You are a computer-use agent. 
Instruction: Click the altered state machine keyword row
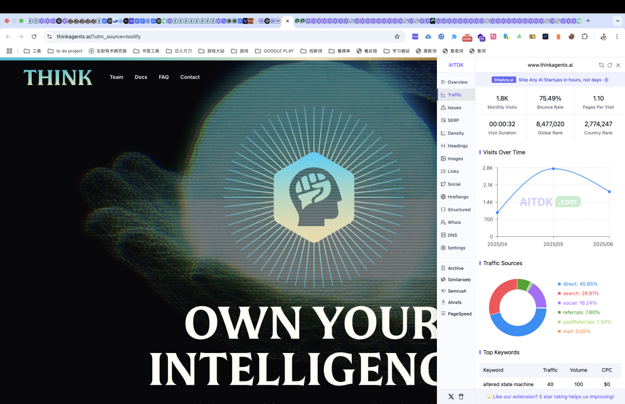coord(550,384)
